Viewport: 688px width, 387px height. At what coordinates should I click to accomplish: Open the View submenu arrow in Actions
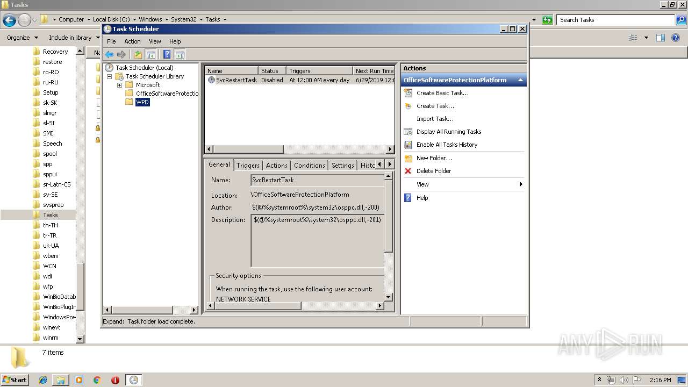[x=520, y=184]
